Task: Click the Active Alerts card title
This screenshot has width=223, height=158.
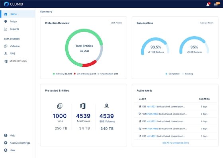Action: click(144, 90)
